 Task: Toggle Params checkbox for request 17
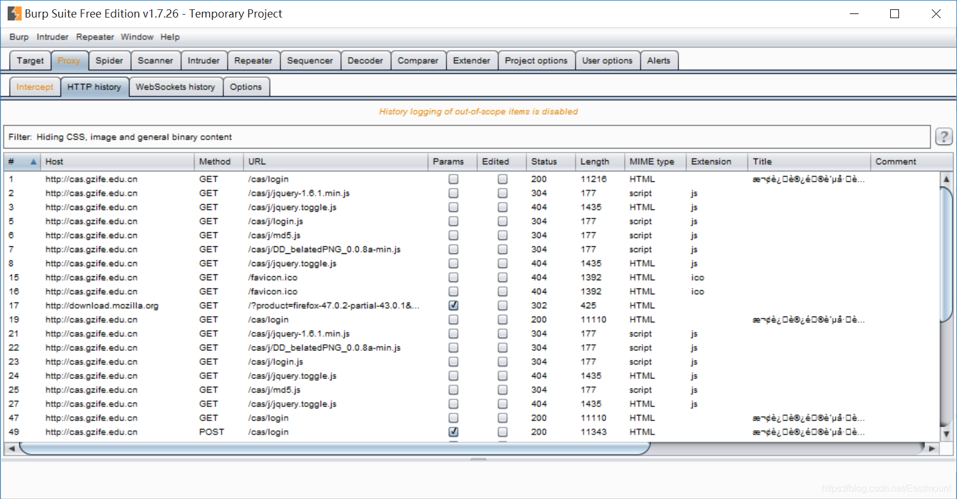tap(453, 305)
